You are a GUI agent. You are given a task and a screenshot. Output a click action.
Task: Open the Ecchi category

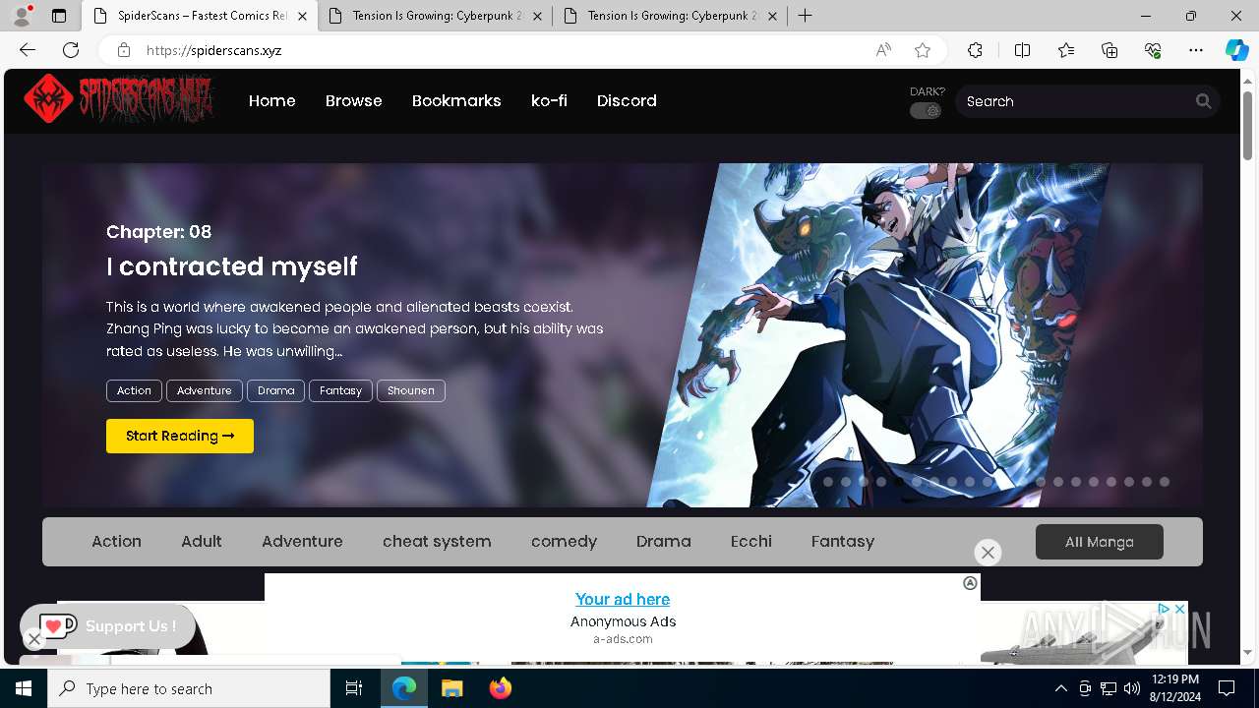pos(751,542)
